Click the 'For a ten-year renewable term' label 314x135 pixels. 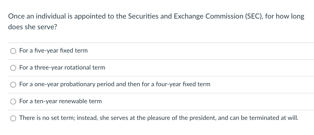(60, 101)
